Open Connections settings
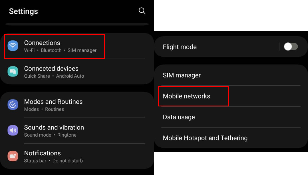308x175 pixels. (42, 43)
